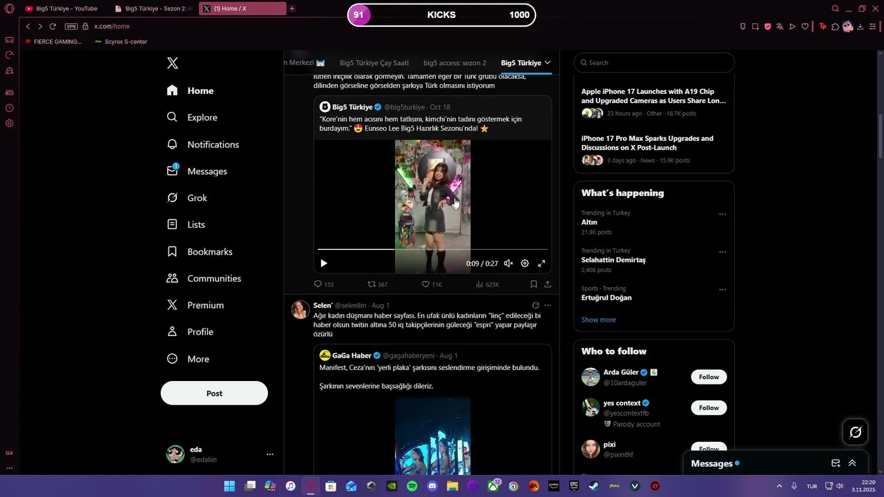Play the Big5 Türkiye video
The height and width of the screenshot is (497, 884).
coord(324,263)
